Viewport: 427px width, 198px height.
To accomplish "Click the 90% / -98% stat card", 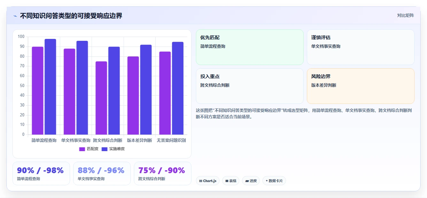I will point(41,173).
